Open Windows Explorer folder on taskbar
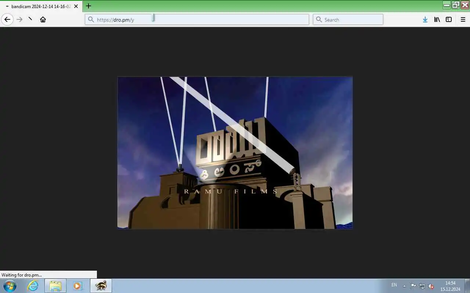Screen dimensions: 470x293 tap(55, 286)
